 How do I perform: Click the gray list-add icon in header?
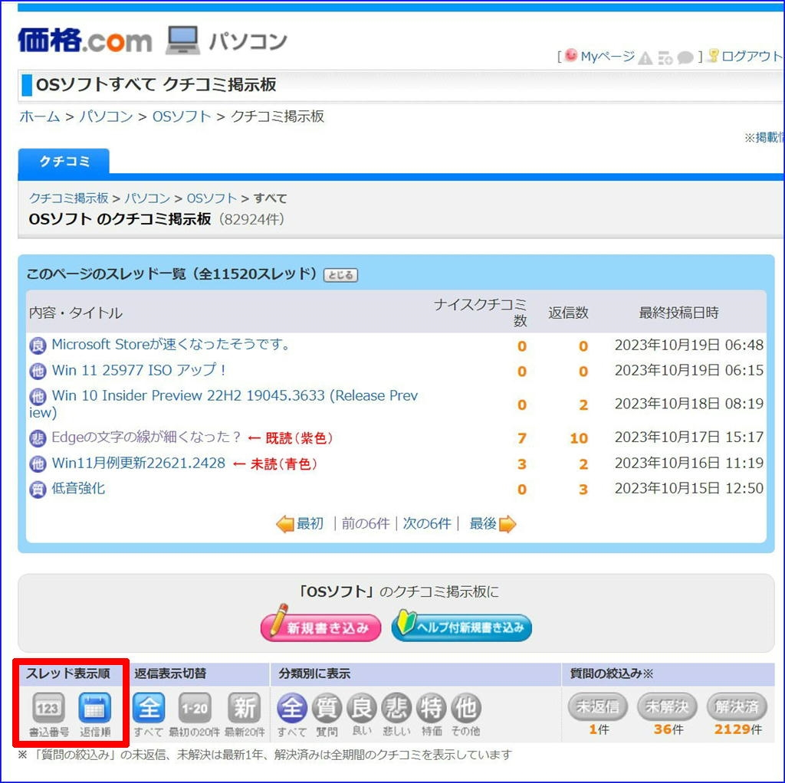coord(665,58)
